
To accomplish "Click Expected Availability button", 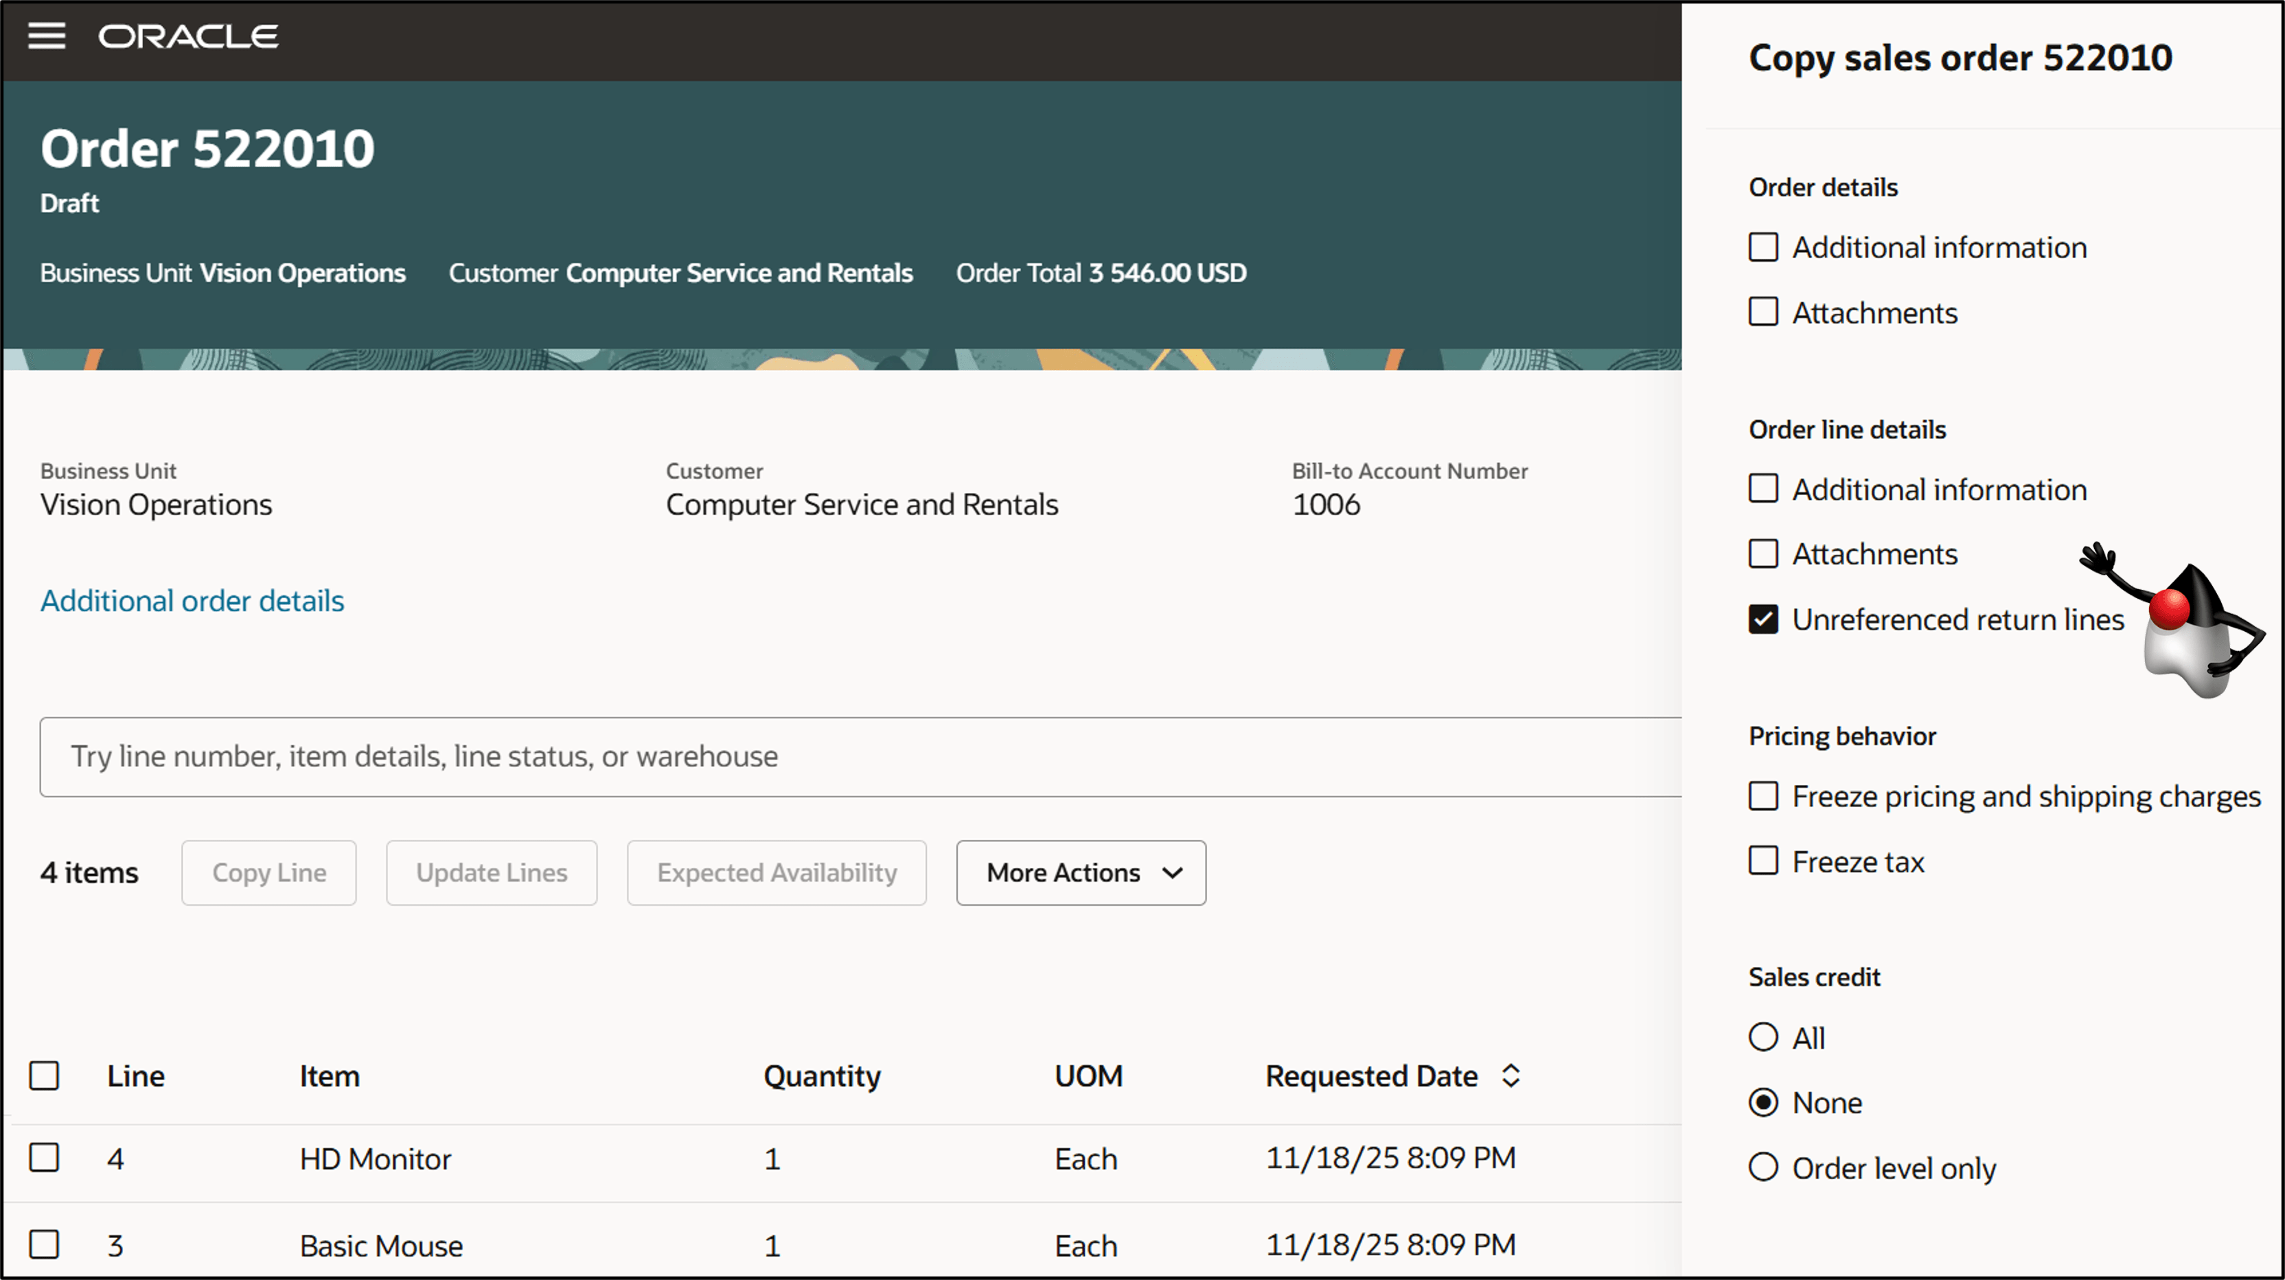I will pyautogui.click(x=776, y=873).
